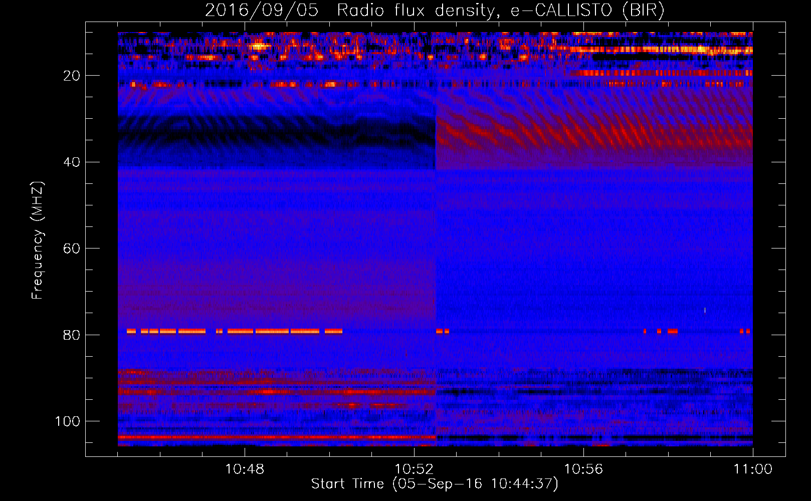The width and height of the screenshot is (811, 501).
Task: Click the "Frequency (MHZ)" y-axis label
Action: point(38,240)
